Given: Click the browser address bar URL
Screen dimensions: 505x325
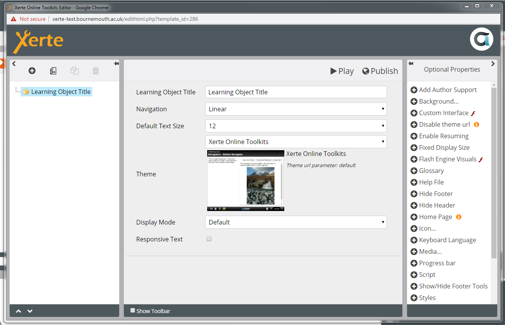Looking at the screenshot, I should pos(125,19).
